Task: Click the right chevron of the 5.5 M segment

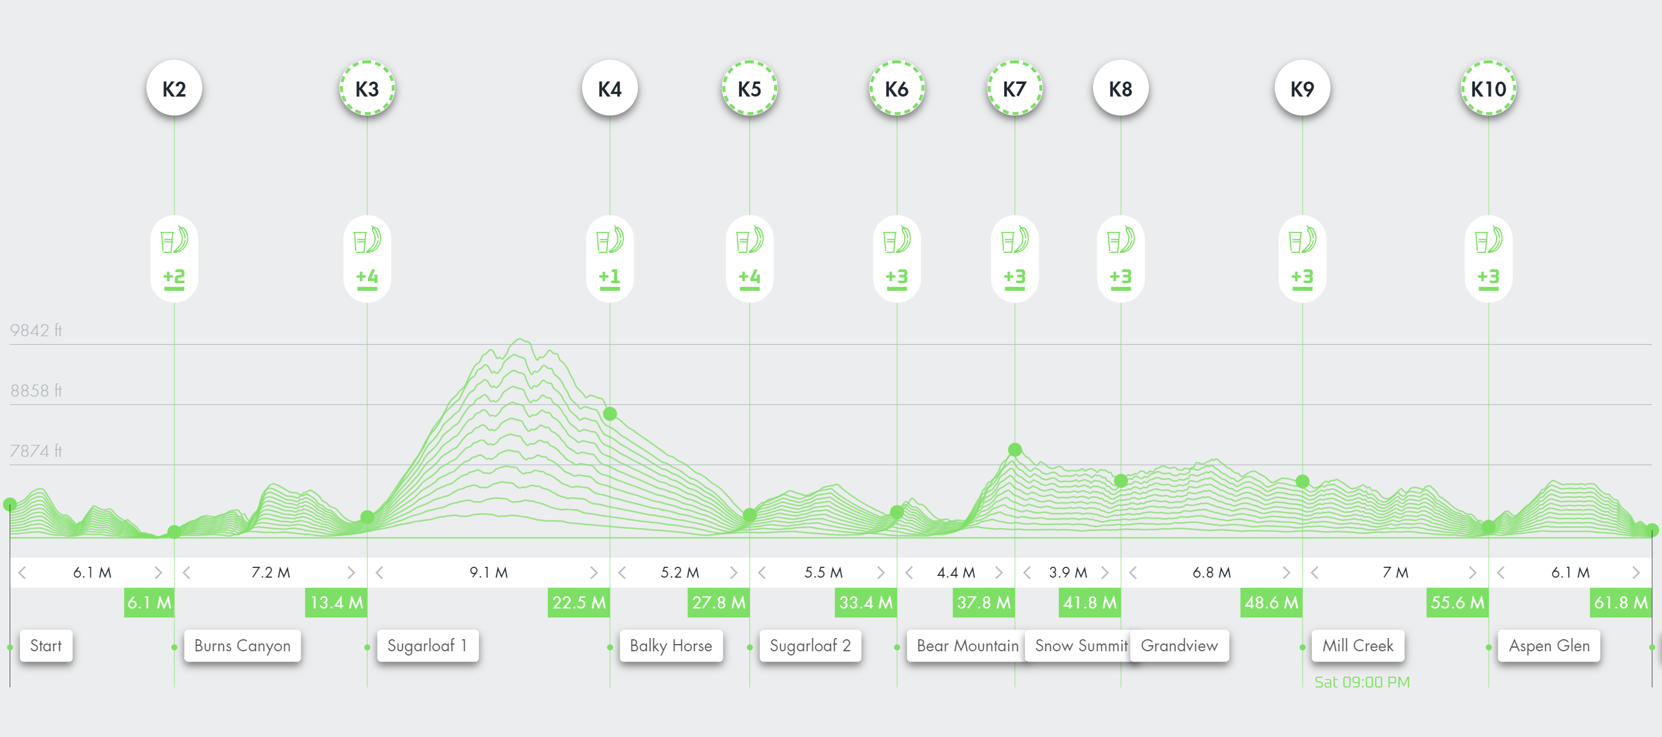Action: tap(881, 573)
